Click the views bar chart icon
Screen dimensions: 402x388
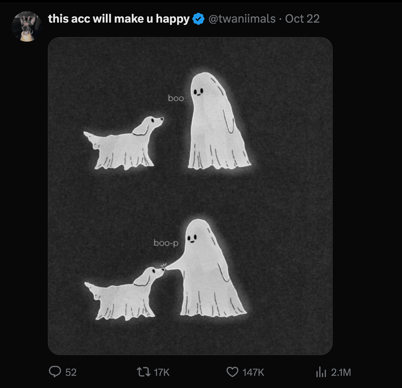click(x=321, y=372)
